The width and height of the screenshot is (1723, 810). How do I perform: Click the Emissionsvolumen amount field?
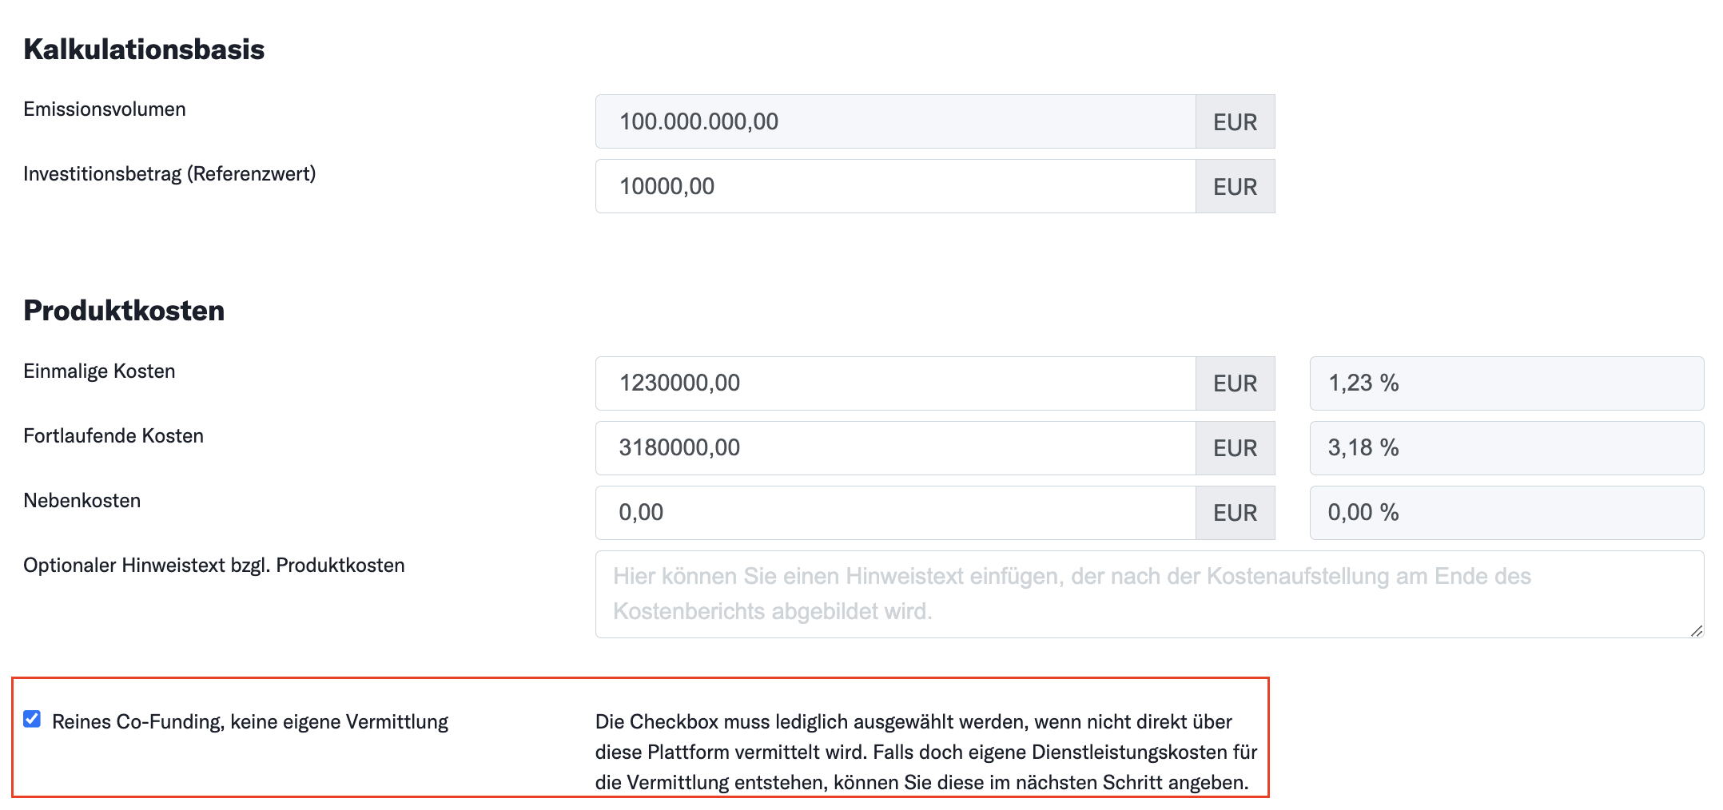pyautogui.click(x=895, y=121)
